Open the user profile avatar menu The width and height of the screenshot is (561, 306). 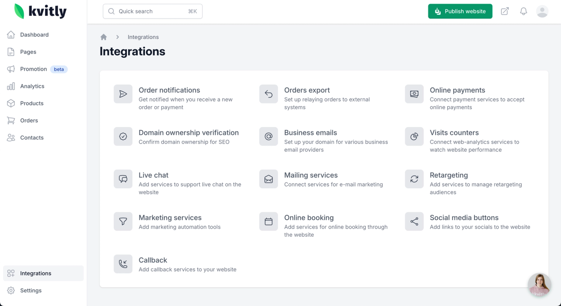coord(542,11)
